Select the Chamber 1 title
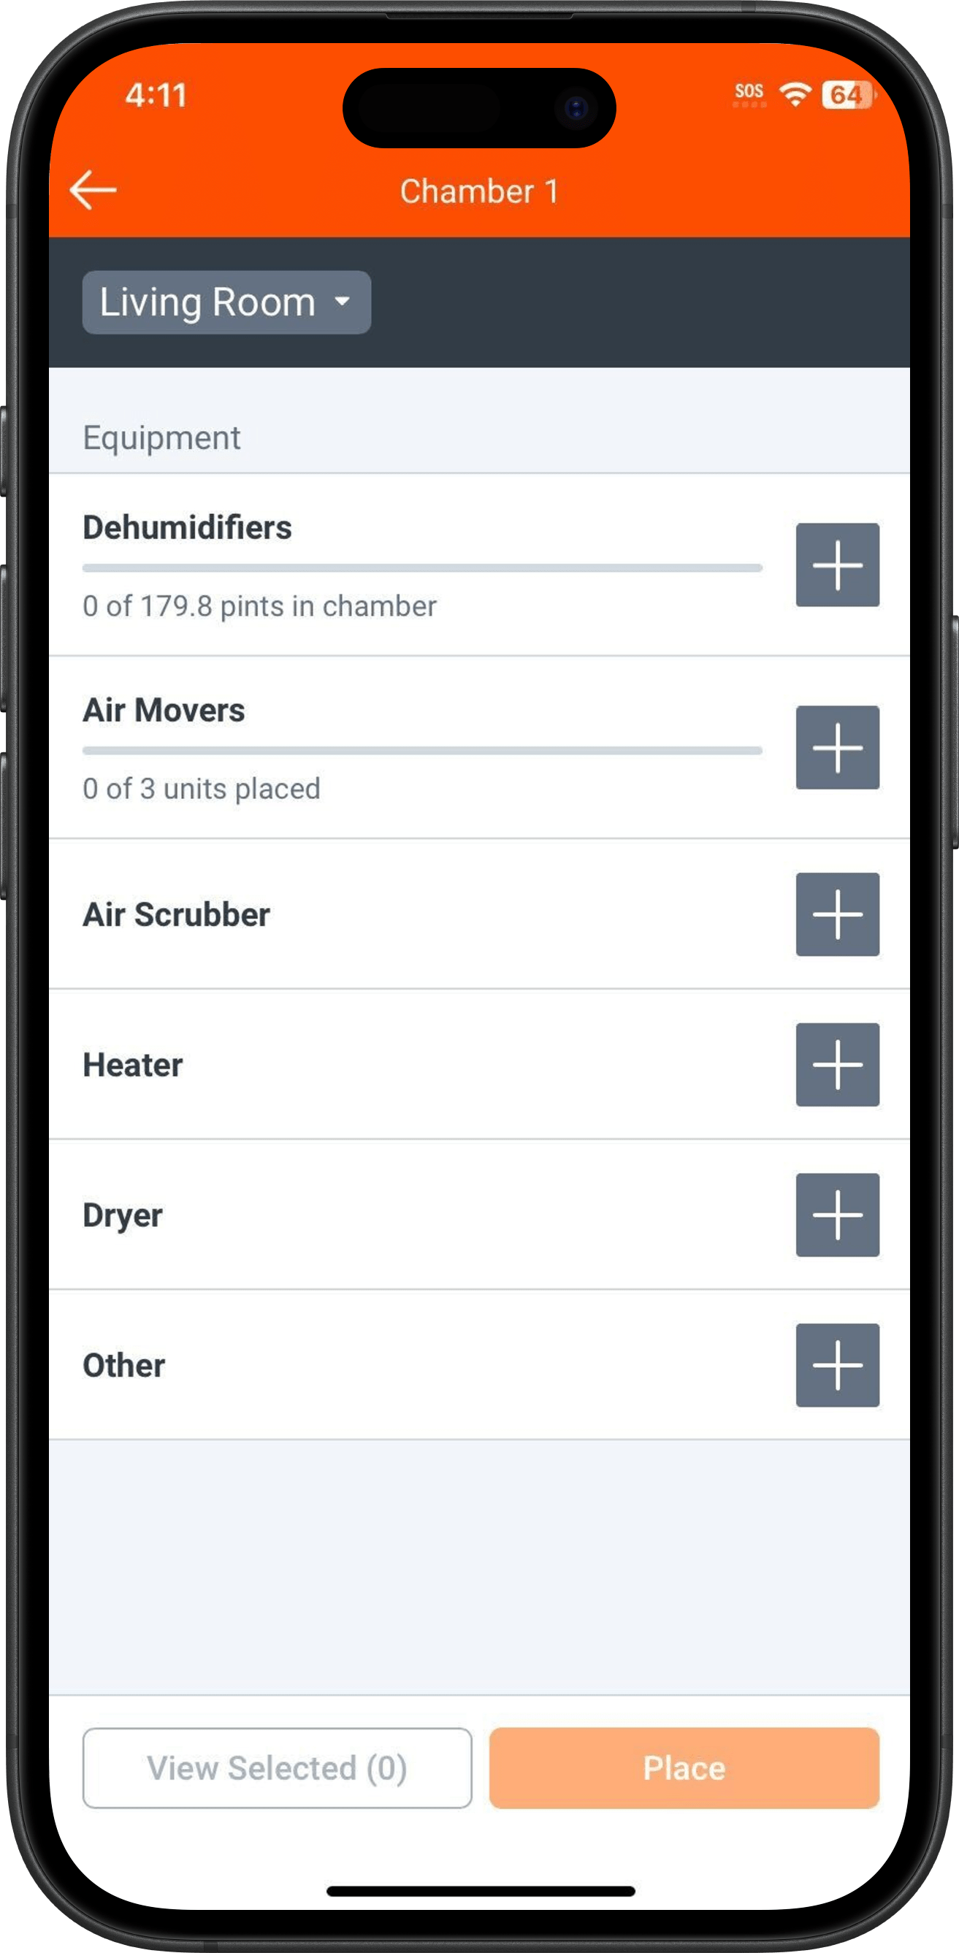 click(x=479, y=192)
